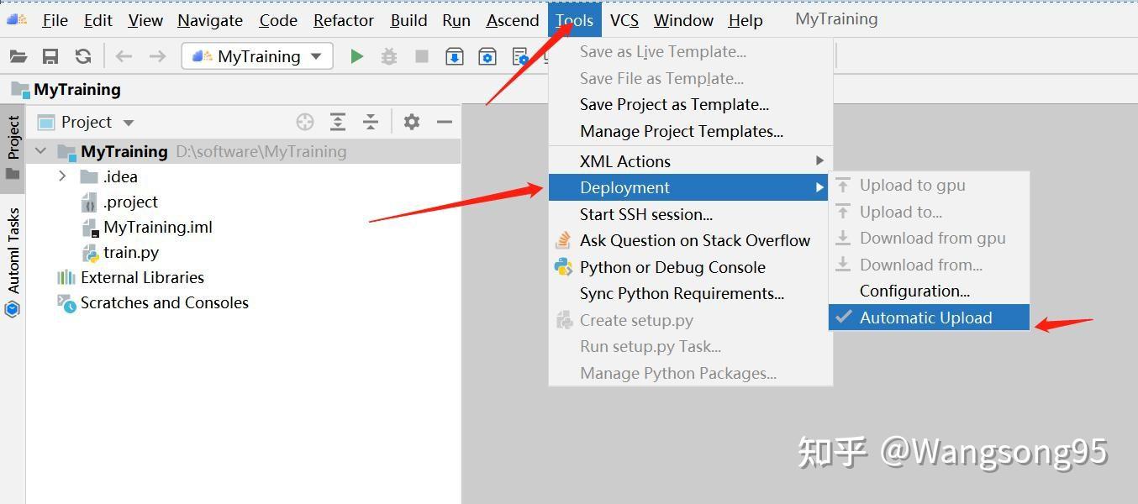This screenshot has width=1138, height=504.
Task: Click the Save All disk icon
Action: click(x=50, y=56)
